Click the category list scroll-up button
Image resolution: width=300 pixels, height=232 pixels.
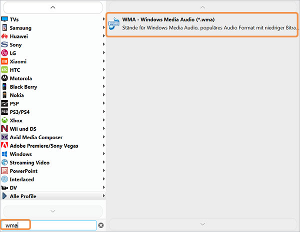click(53, 7)
